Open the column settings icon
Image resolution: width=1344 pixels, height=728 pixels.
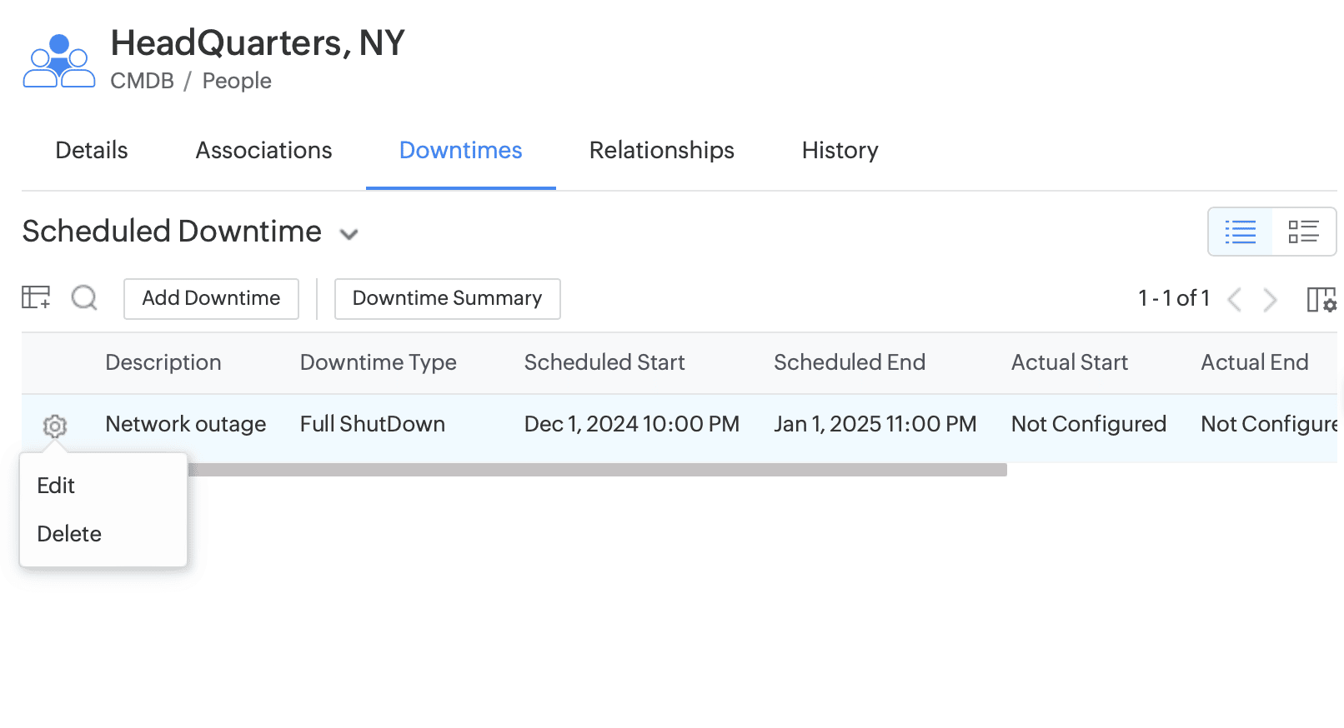coord(1321,299)
